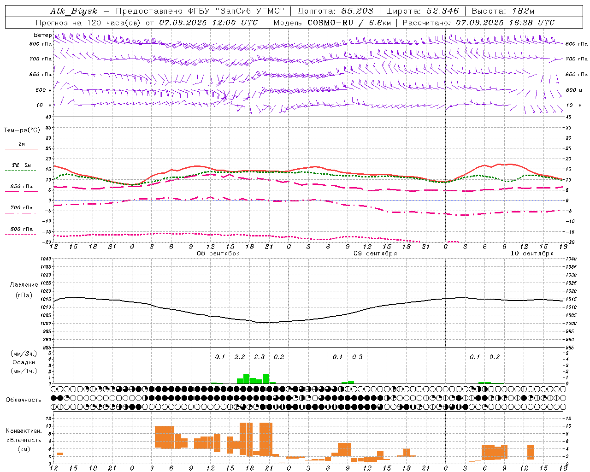Click the 08 сентября date label
This screenshot has height=472, width=590.
[218, 254]
